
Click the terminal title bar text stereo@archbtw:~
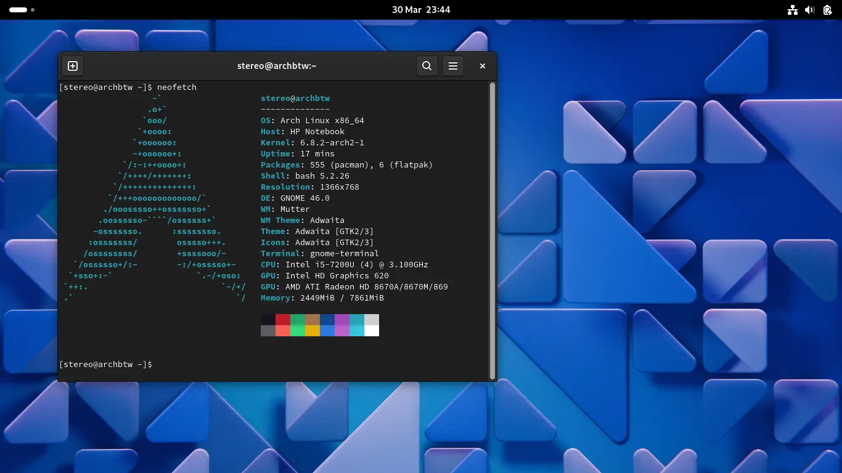277,66
